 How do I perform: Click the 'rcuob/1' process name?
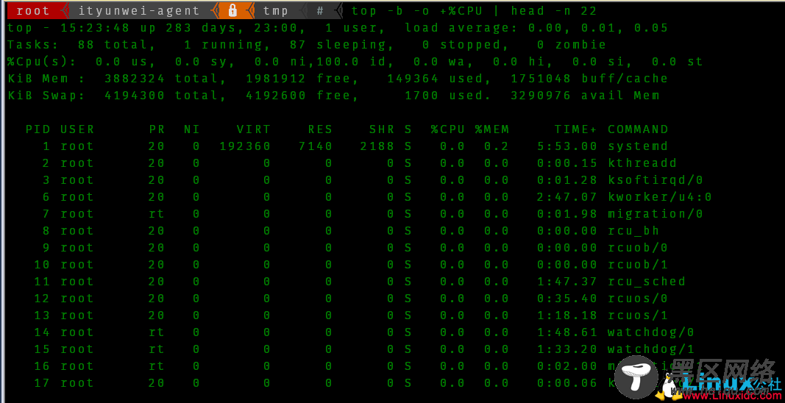coord(638,264)
